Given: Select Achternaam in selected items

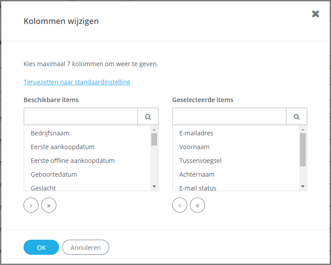Looking at the screenshot, I should [x=236, y=174].
